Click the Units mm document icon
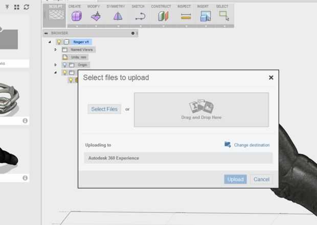 coord(65,57)
